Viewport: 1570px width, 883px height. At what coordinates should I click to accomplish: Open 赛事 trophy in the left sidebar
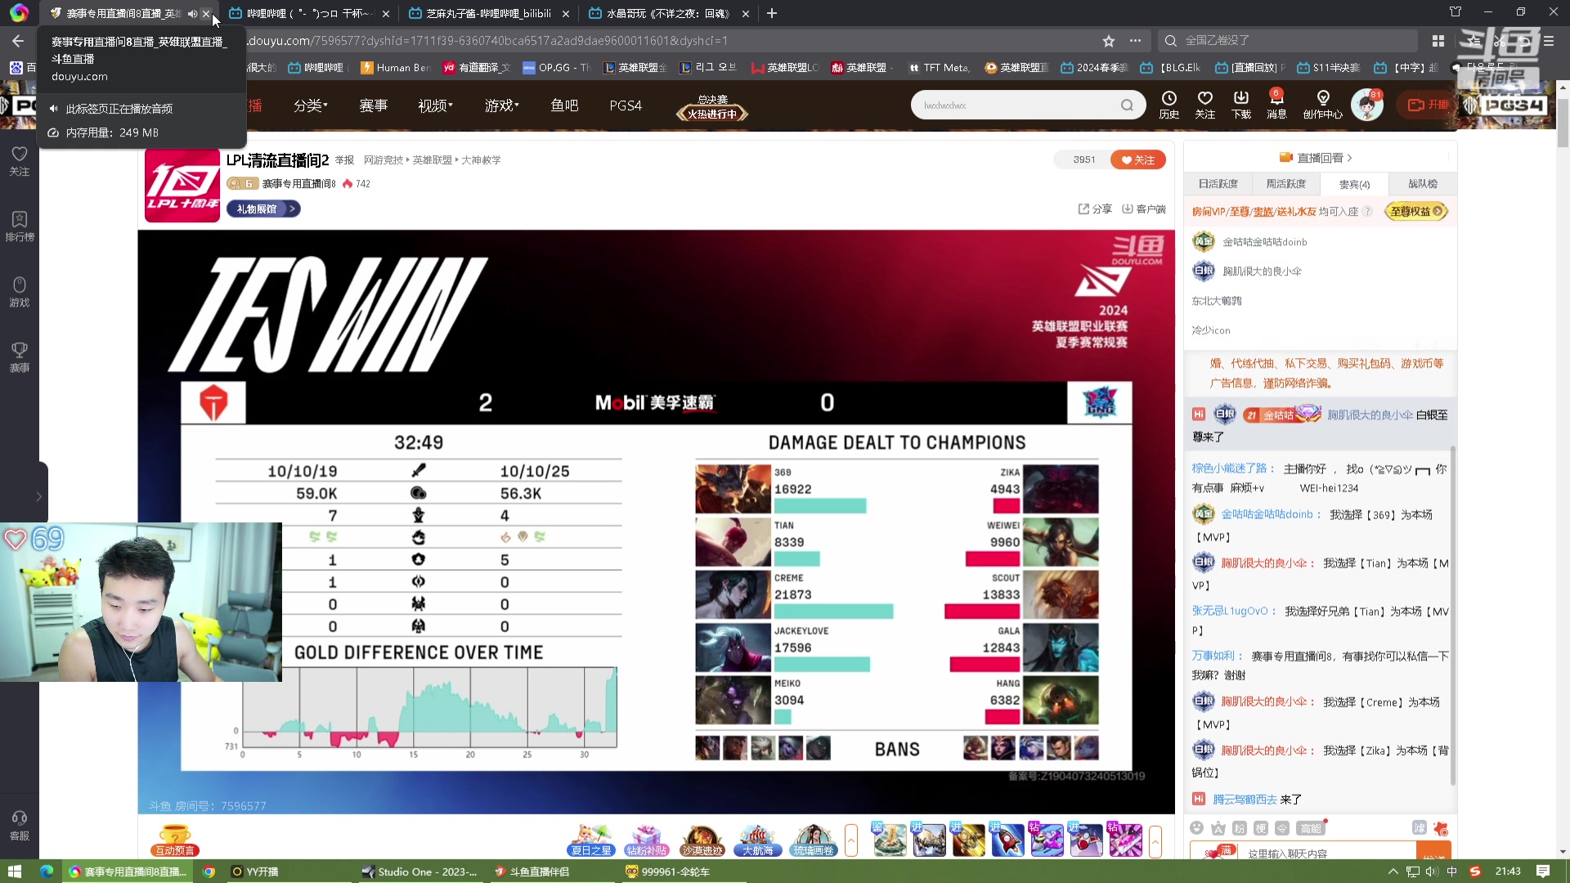coord(20,357)
